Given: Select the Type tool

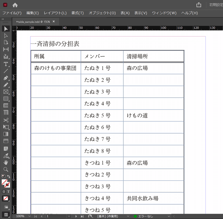Looking at the screenshot, I should click(x=6, y=64).
